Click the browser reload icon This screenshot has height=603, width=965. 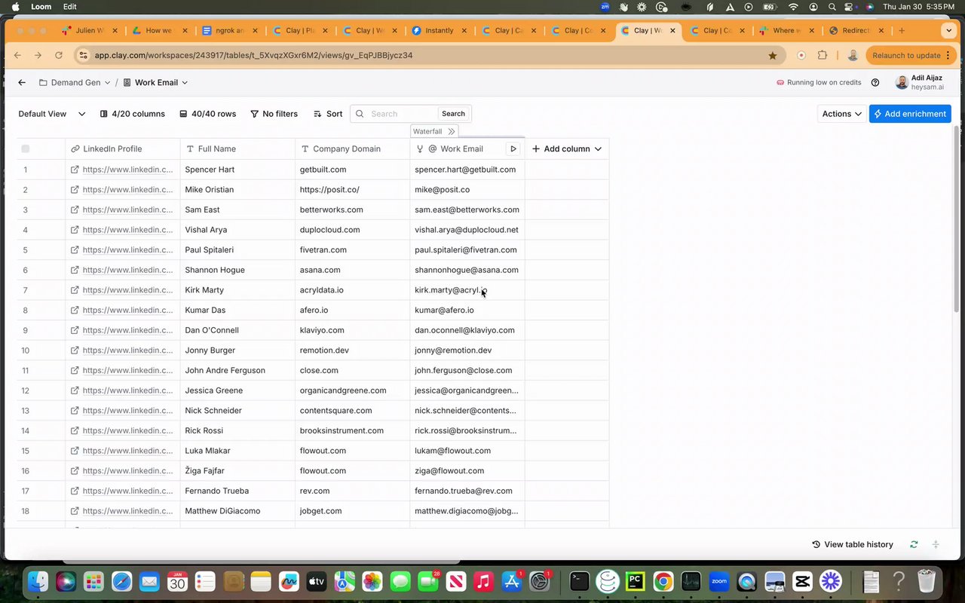point(59,55)
